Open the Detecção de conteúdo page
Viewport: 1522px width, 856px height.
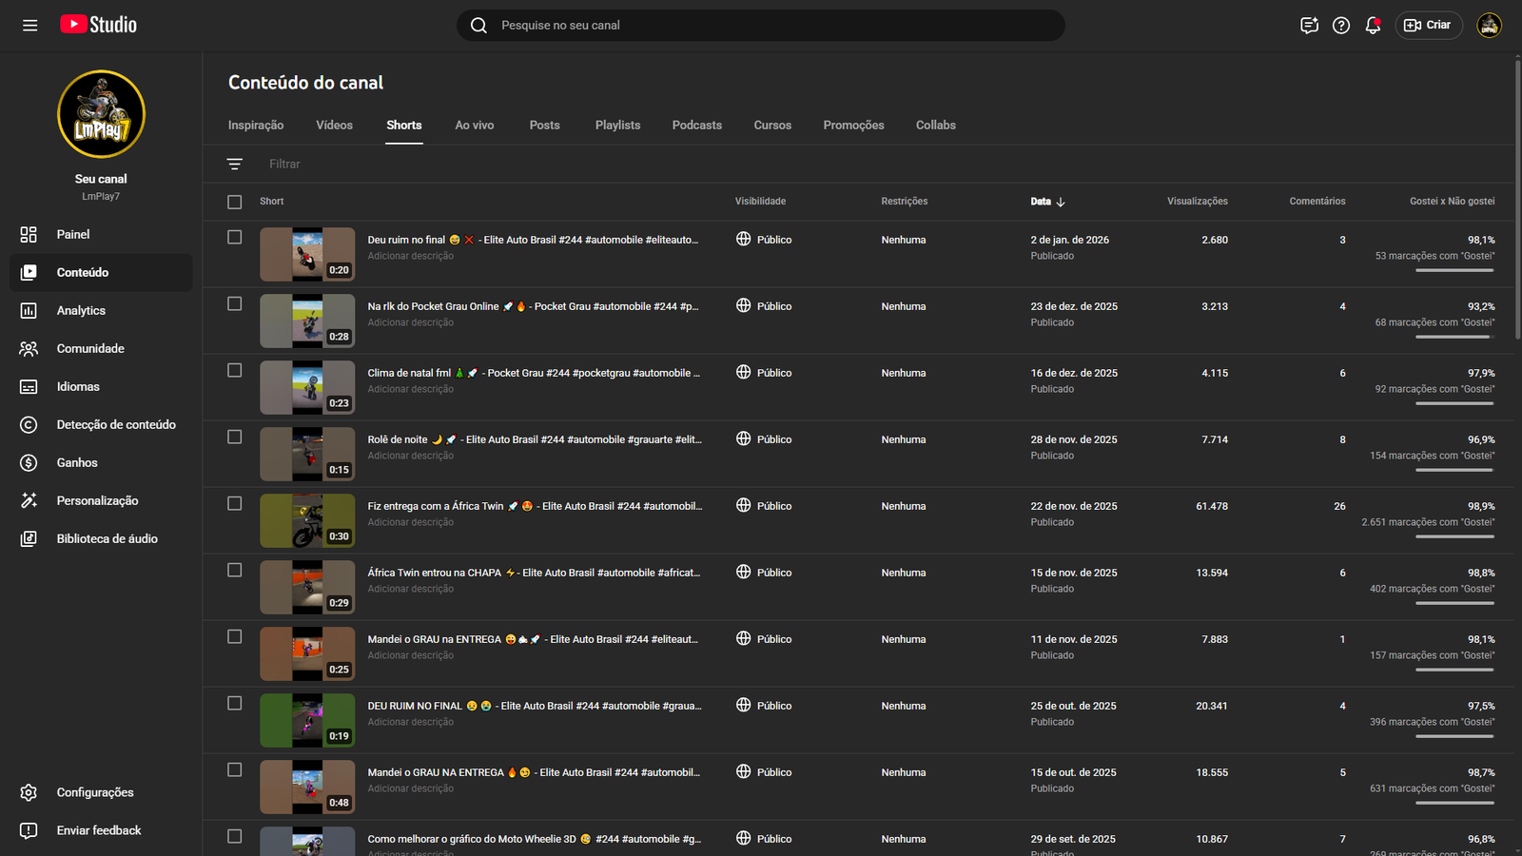(115, 425)
